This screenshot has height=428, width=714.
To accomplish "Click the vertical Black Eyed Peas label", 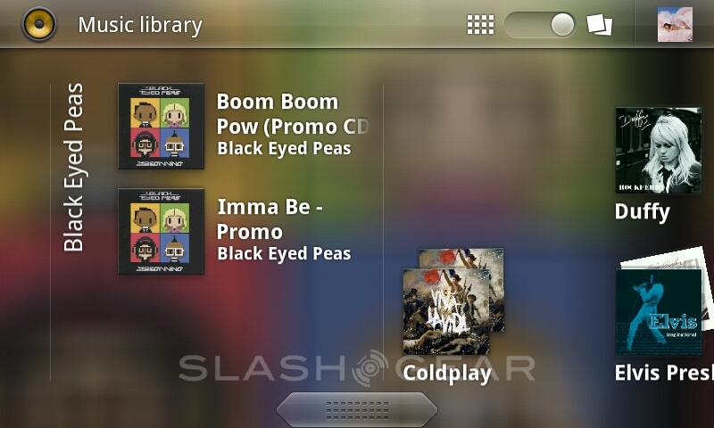I will coord(73,168).
